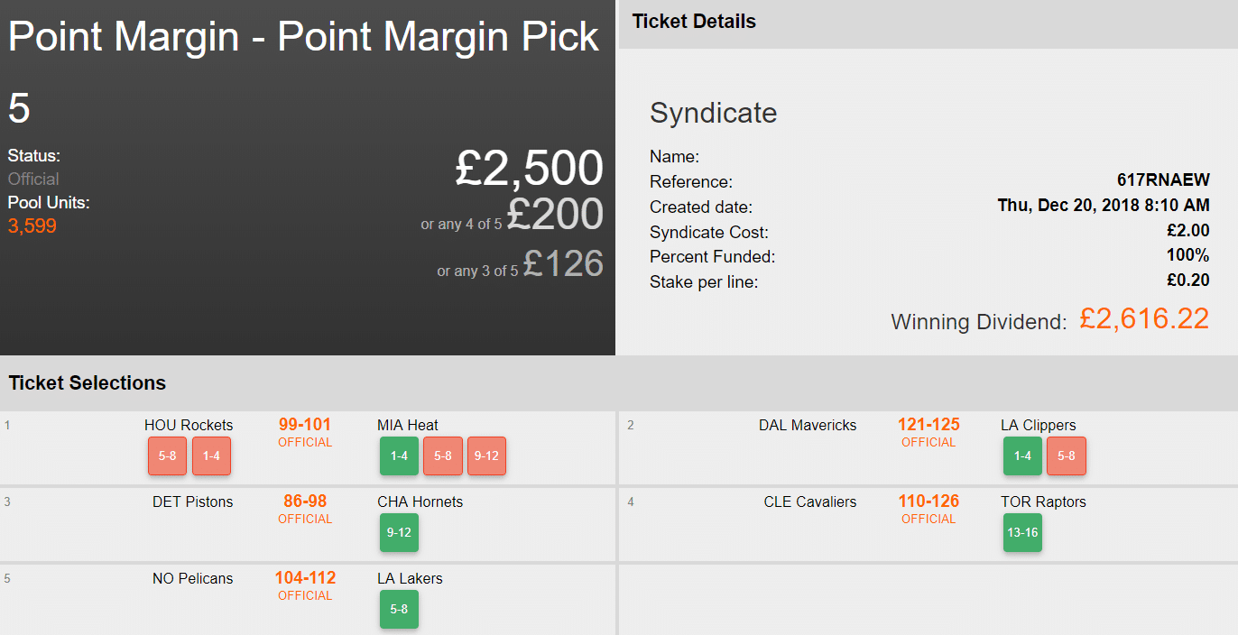Select the LA Lakers 5-8 badge
The width and height of the screenshot is (1238, 635).
click(399, 610)
